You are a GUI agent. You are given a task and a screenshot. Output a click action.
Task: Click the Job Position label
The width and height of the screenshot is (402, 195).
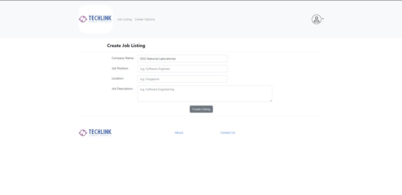click(x=120, y=68)
